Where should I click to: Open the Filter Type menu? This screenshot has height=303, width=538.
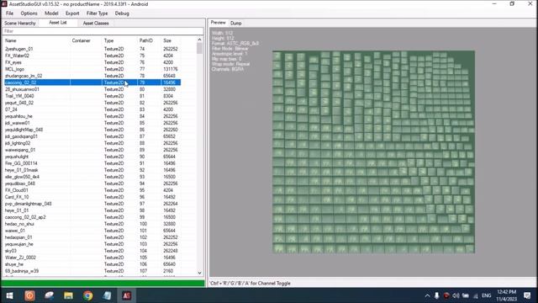(97, 13)
